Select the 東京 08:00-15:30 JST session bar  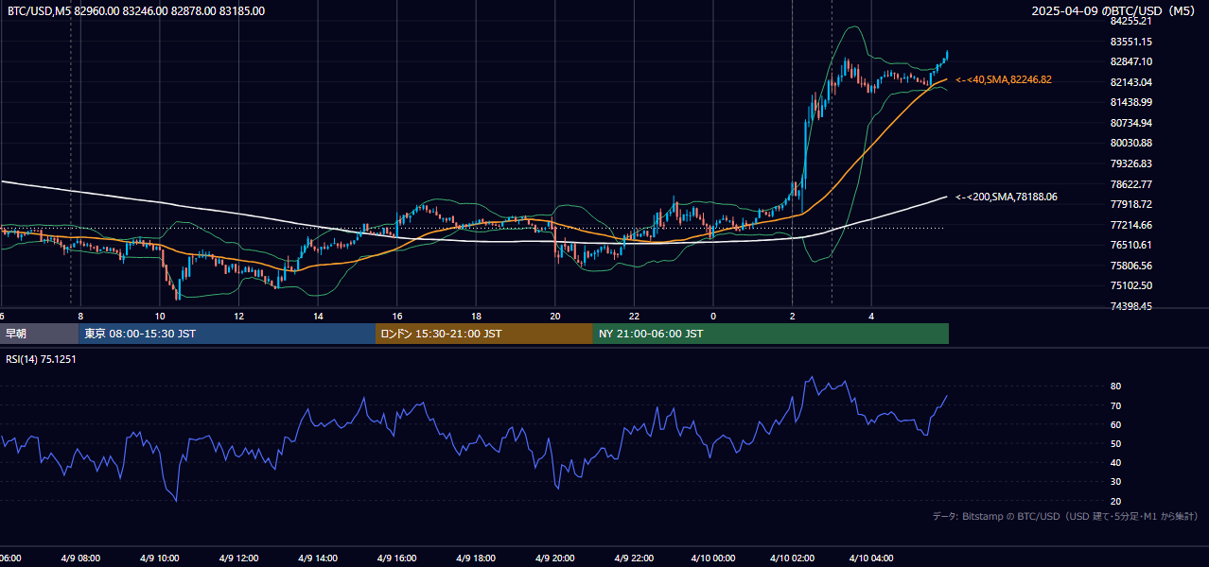[x=227, y=334]
